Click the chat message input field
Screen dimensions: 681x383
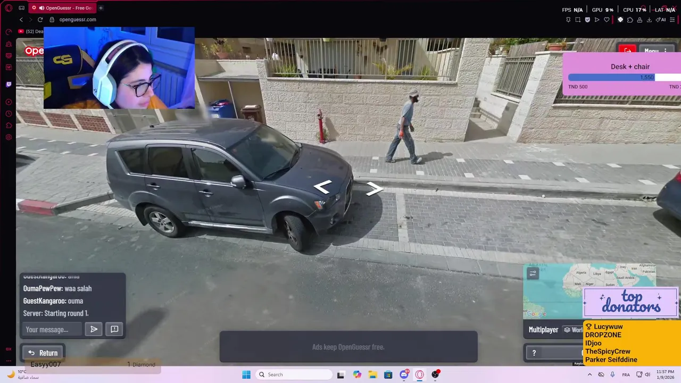coord(51,329)
